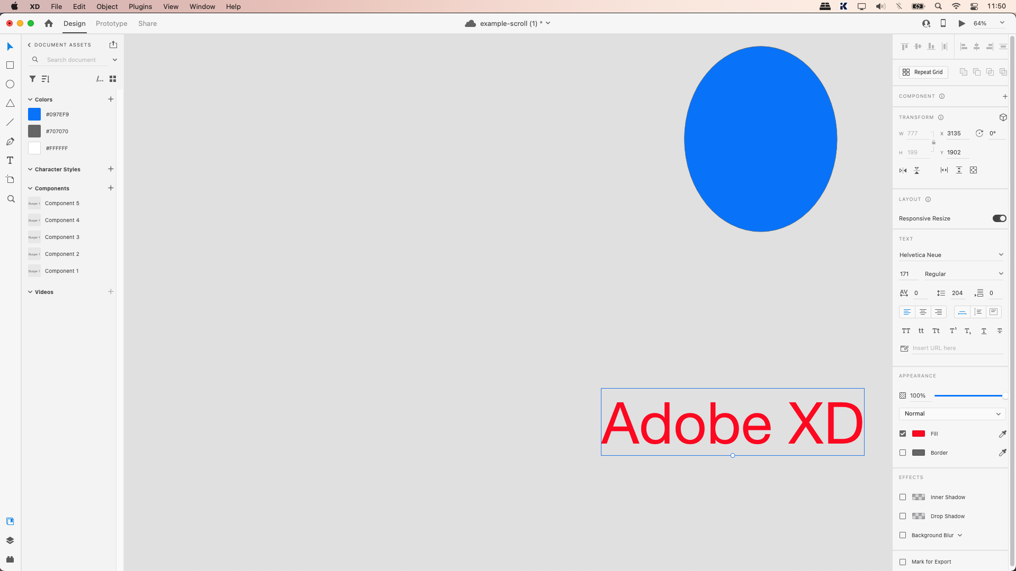This screenshot has height=571, width=1016.
Task: Flip the text object vertically
Action: point(917,170)
